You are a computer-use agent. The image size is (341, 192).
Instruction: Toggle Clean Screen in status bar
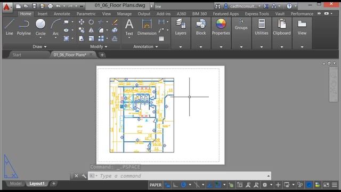[x=326, y=185]
